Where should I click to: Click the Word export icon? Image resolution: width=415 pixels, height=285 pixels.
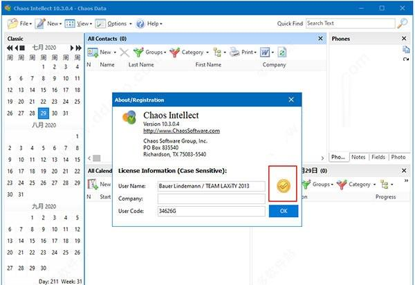265,53
